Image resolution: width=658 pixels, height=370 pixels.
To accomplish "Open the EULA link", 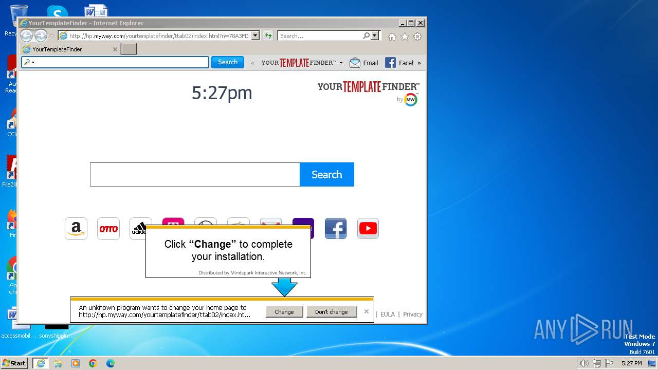I will click(x=388, y=314).
